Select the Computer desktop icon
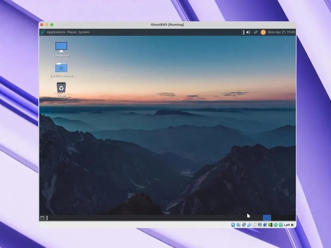Viewport: 331px width, 248px height. [x=61, y=47]
